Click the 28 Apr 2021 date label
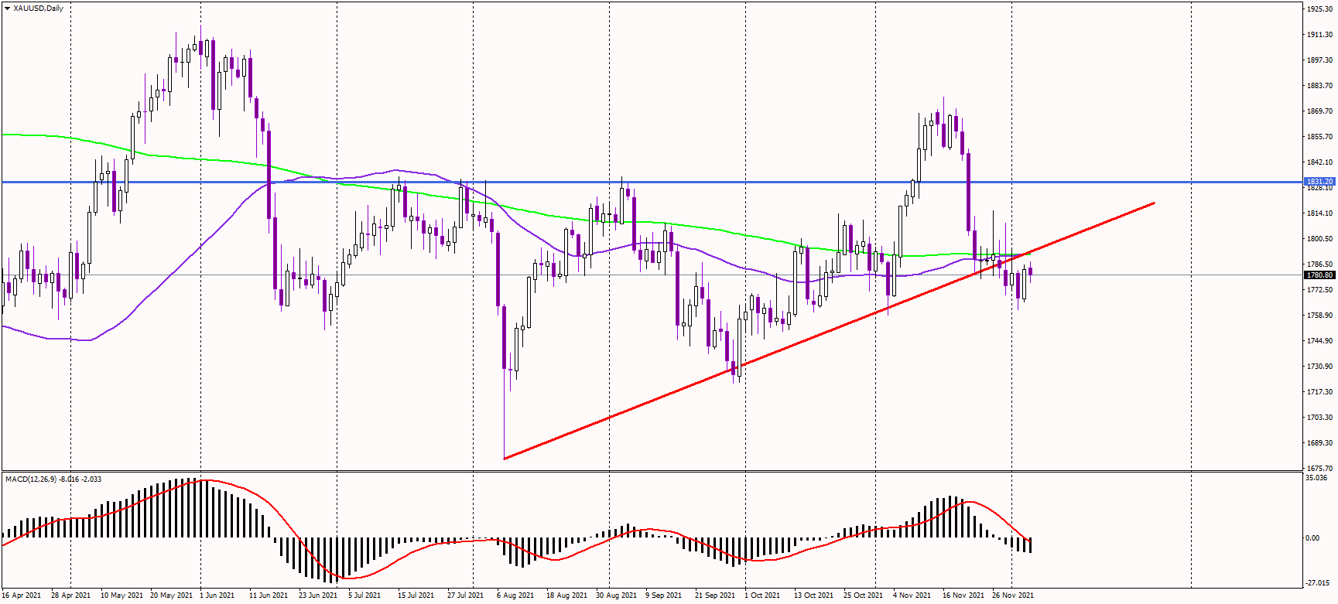This screenshot has height=604, width=1338. tap(70, 595)
